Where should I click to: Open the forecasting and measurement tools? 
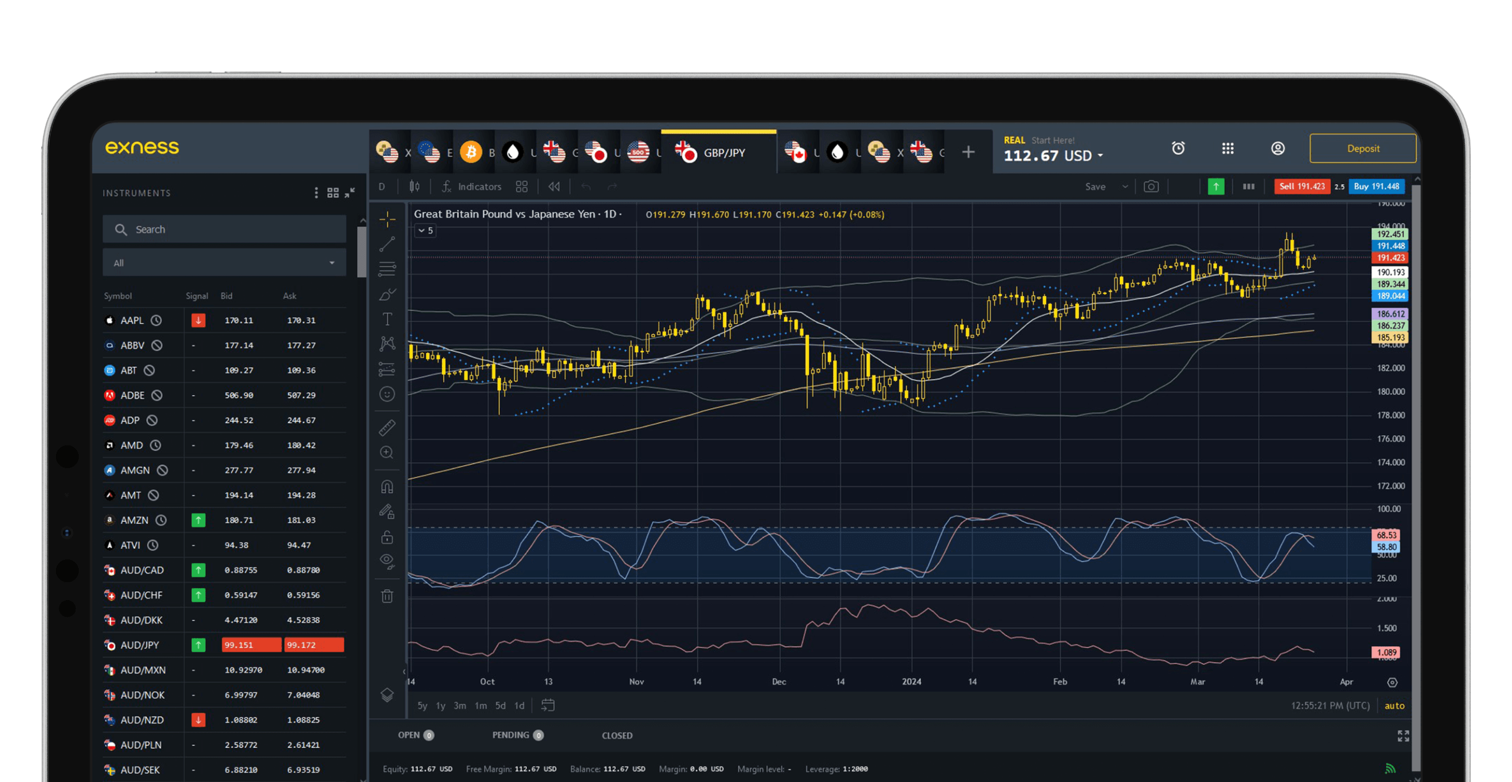click(387, 369)
